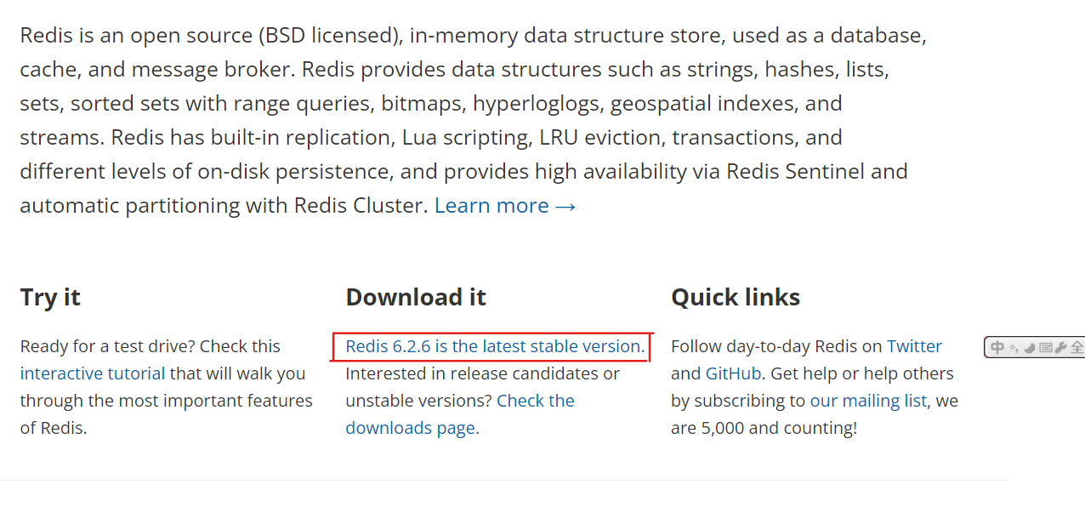Viewport: 1085px width, 513px height.
Task: Follow the our mailing list link
Action: coord(868,401)
